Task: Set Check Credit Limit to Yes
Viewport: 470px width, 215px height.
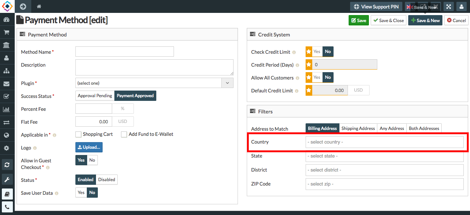Action: click(x=317, y=52)
